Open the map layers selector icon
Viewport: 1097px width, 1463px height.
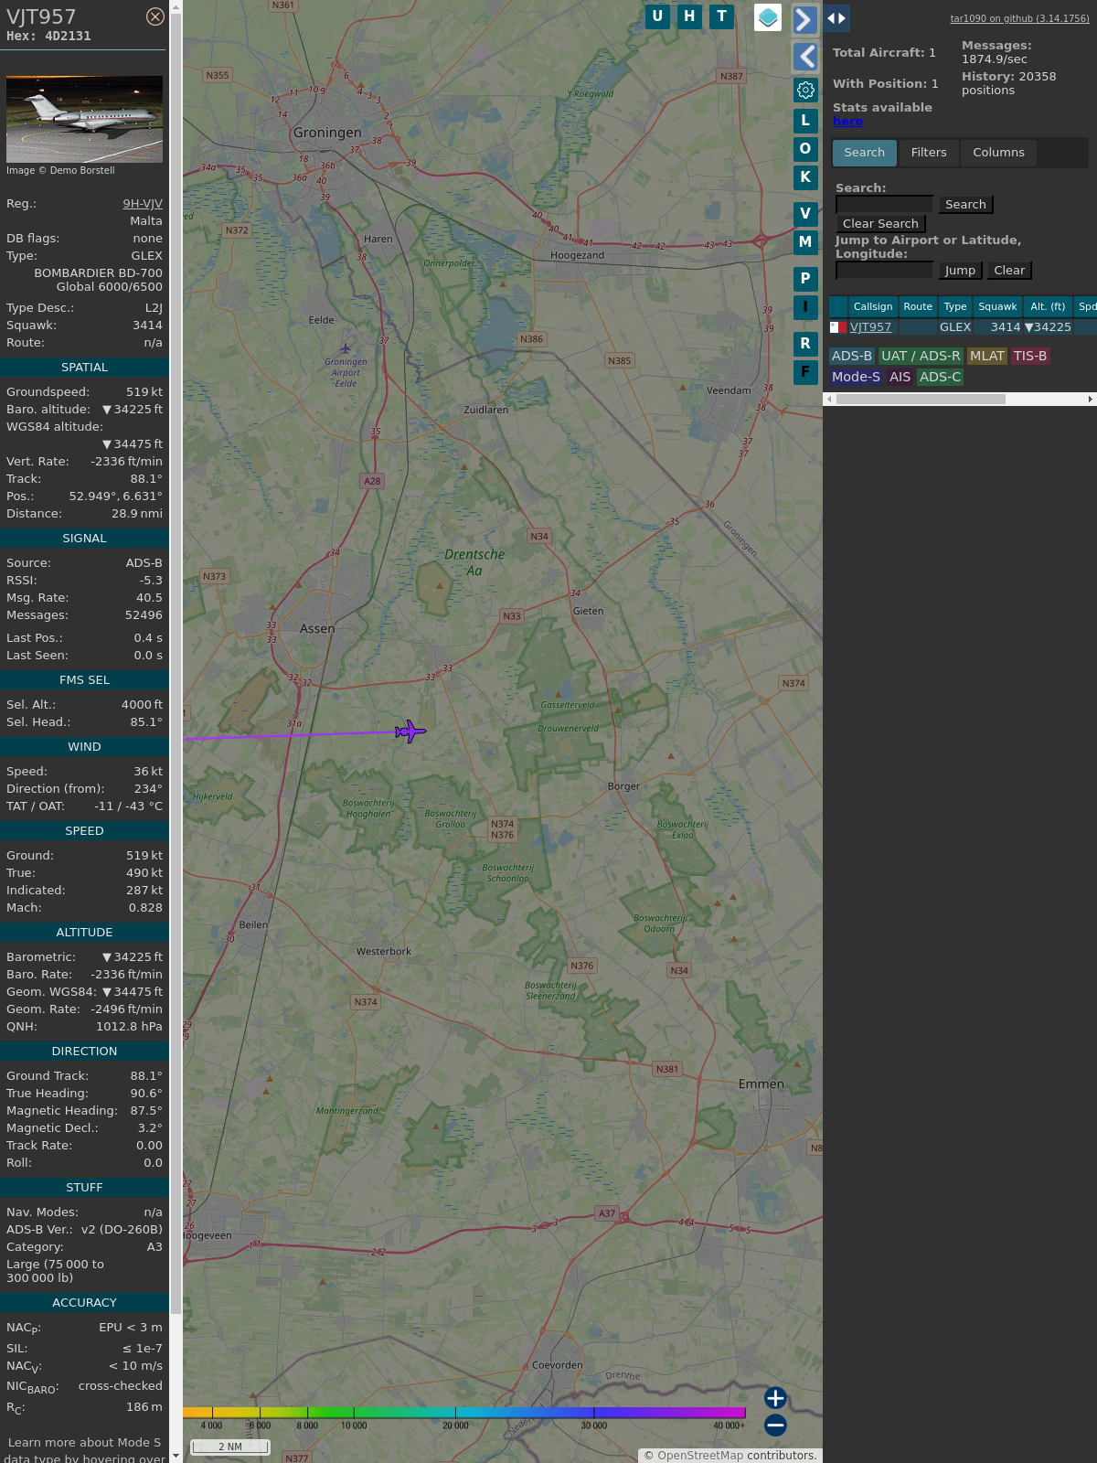(x=768, y=17)
